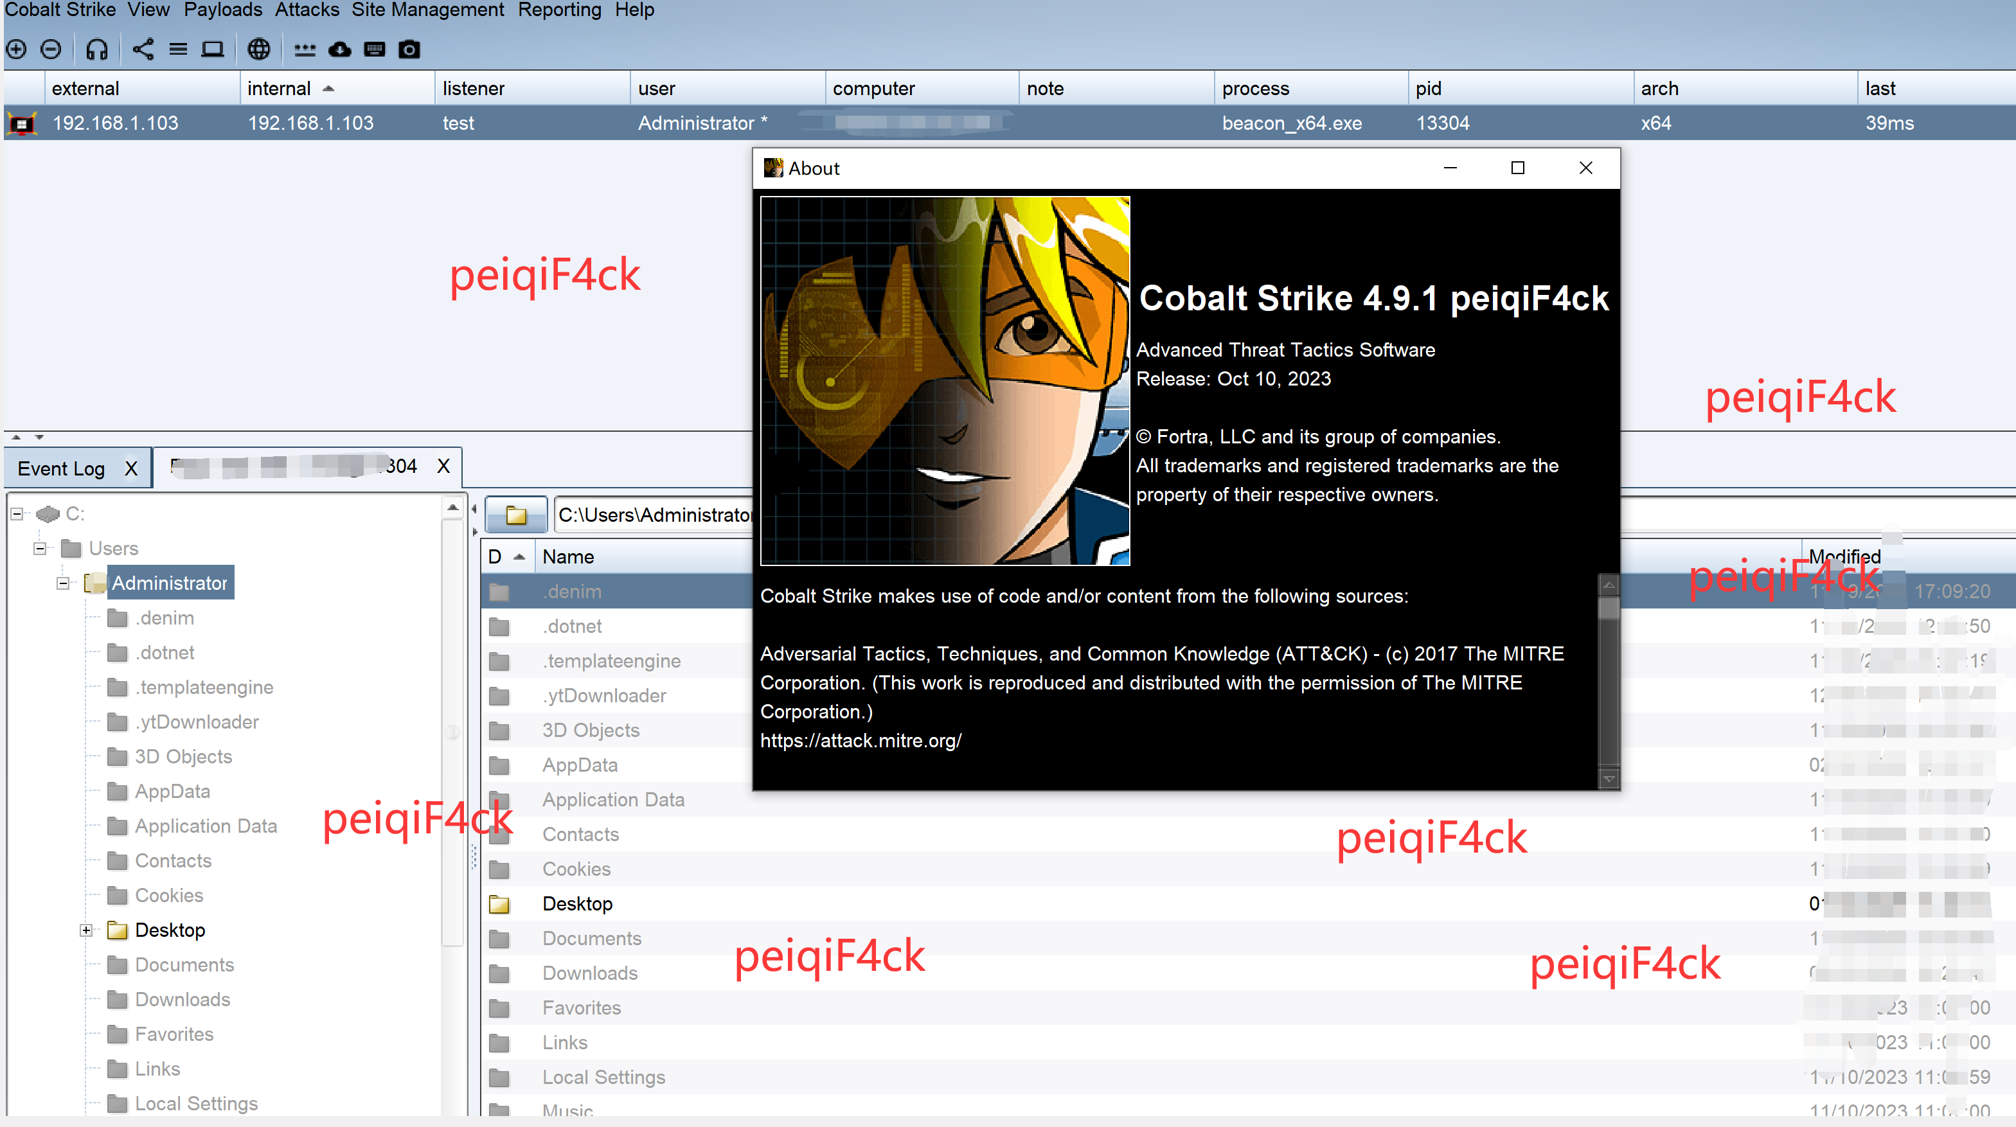Open the Cobalt Strike menu

click(60, 10)
